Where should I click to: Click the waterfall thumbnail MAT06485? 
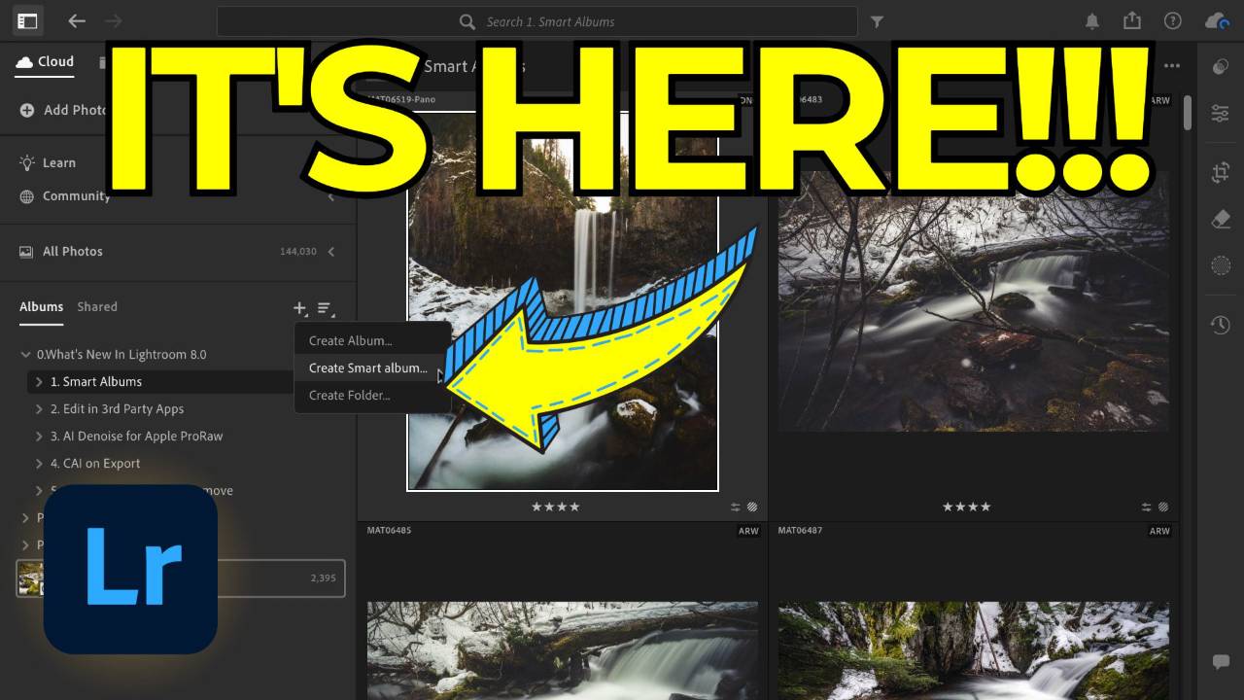pos(562,642)
